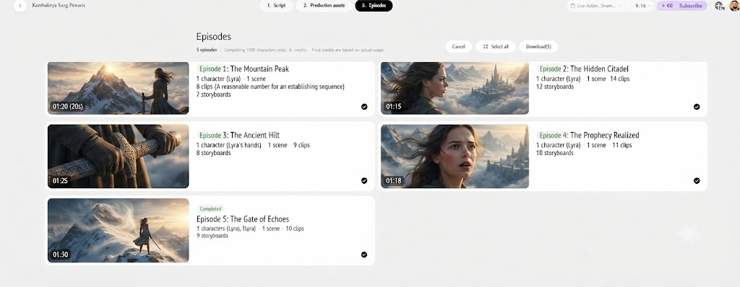Deselect Episode 4 The Prophecy Realized checkmark

pos(697,180)
